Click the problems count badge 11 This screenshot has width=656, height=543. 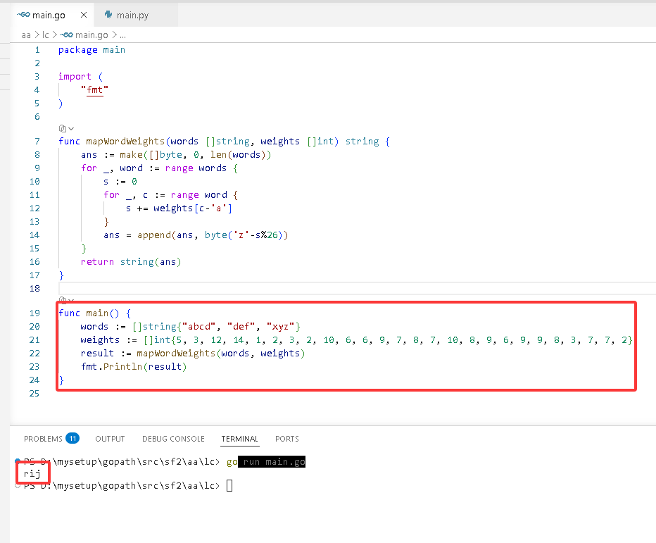[x=72, y=438]
